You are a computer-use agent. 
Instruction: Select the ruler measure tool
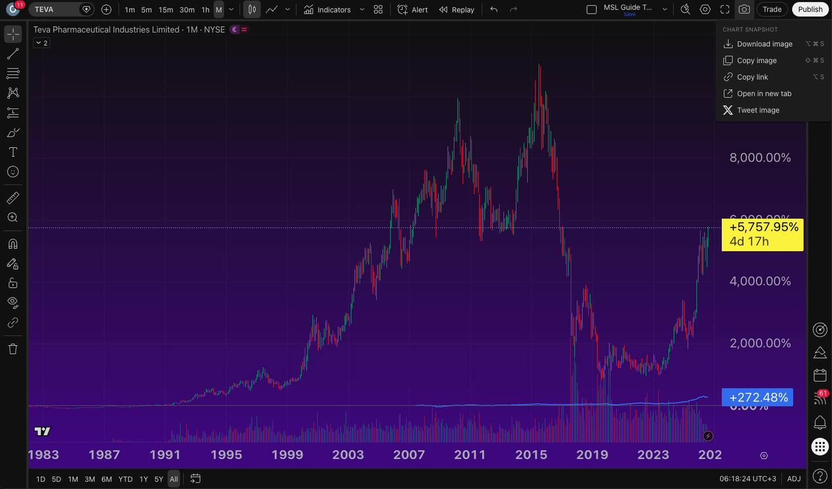13,198
